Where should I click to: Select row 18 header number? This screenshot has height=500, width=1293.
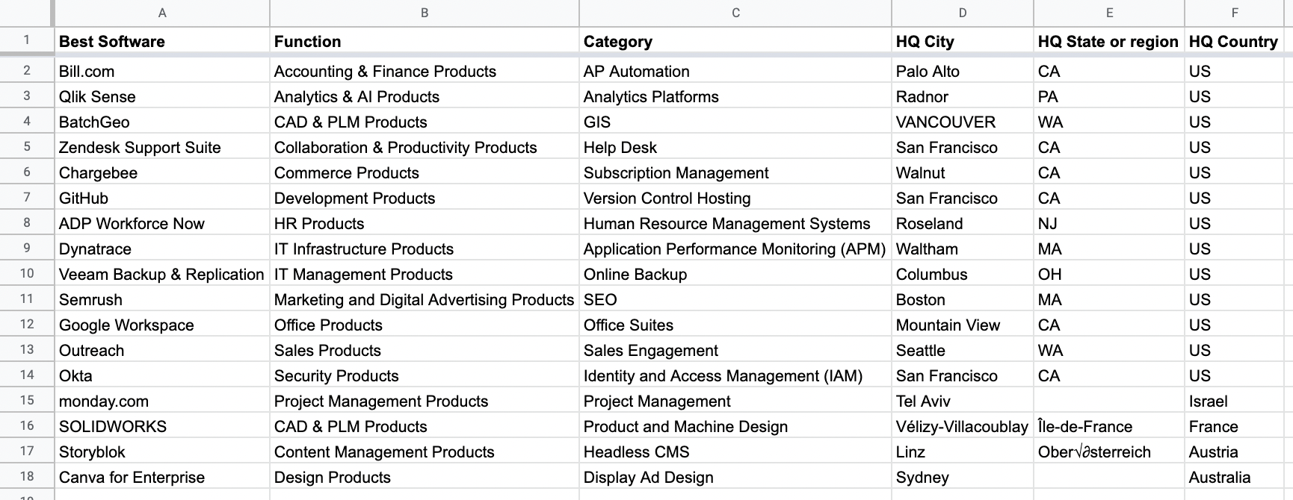tap(27, 476)
